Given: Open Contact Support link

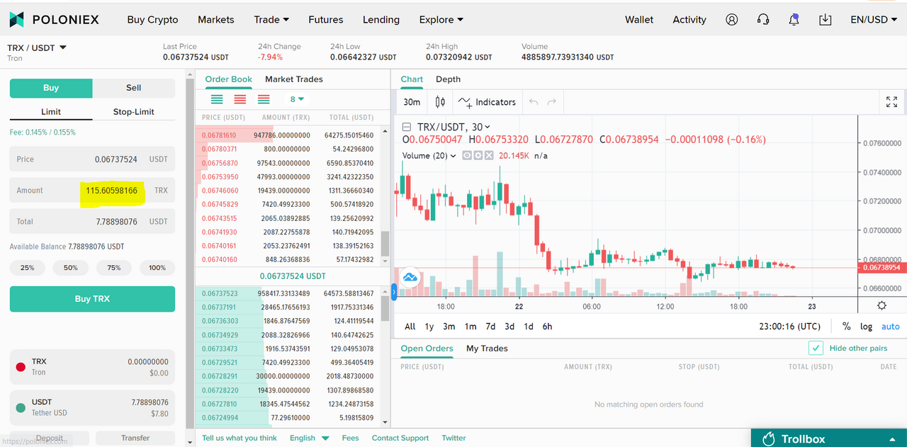Looking at the screenshot, I should tap(400, 438).
